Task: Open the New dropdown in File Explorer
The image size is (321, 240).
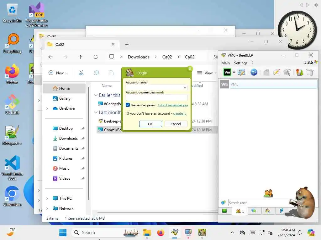Action: pos(58,73)
